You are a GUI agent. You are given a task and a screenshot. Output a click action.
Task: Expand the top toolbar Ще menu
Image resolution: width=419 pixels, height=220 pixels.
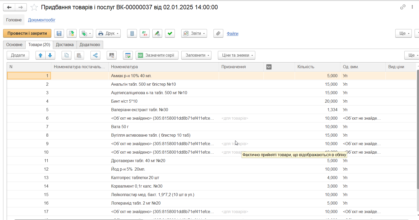[x=404, y=33]
